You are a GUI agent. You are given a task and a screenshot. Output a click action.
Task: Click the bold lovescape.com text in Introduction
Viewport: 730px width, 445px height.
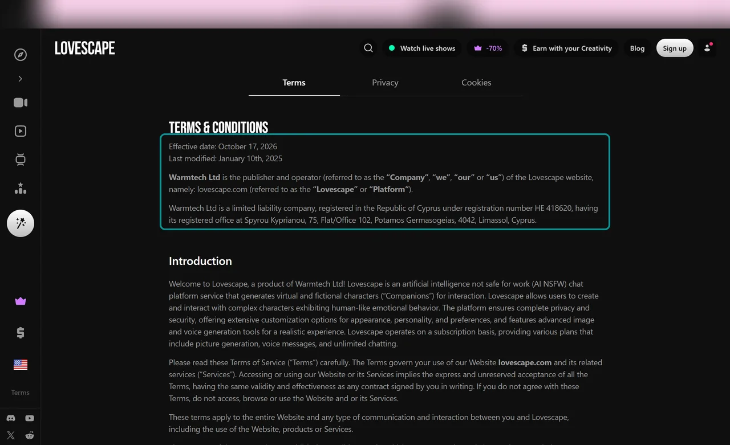tap(525, 362)
